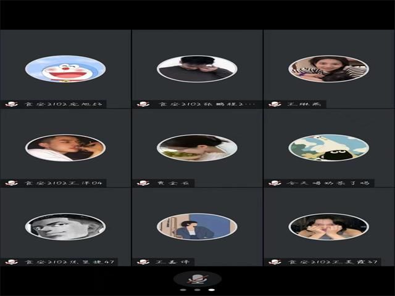Click mic icon in black-and-white portrait tile's label
This screenshot has width=395, height=296.
[x=11, y=262]
